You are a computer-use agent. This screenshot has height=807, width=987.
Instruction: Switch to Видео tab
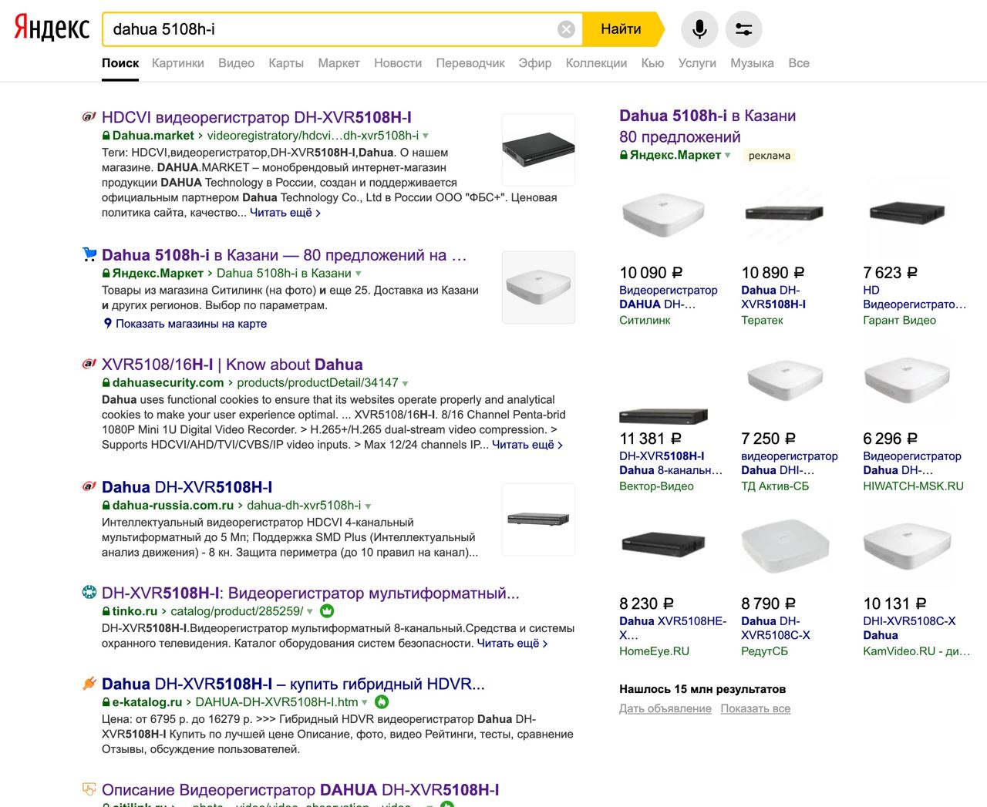[236, 63]
